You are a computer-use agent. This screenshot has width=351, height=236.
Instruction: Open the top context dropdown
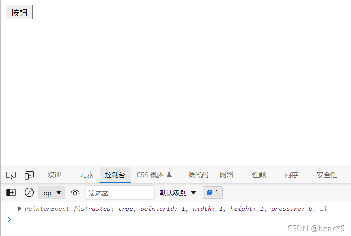pos(52,193)
